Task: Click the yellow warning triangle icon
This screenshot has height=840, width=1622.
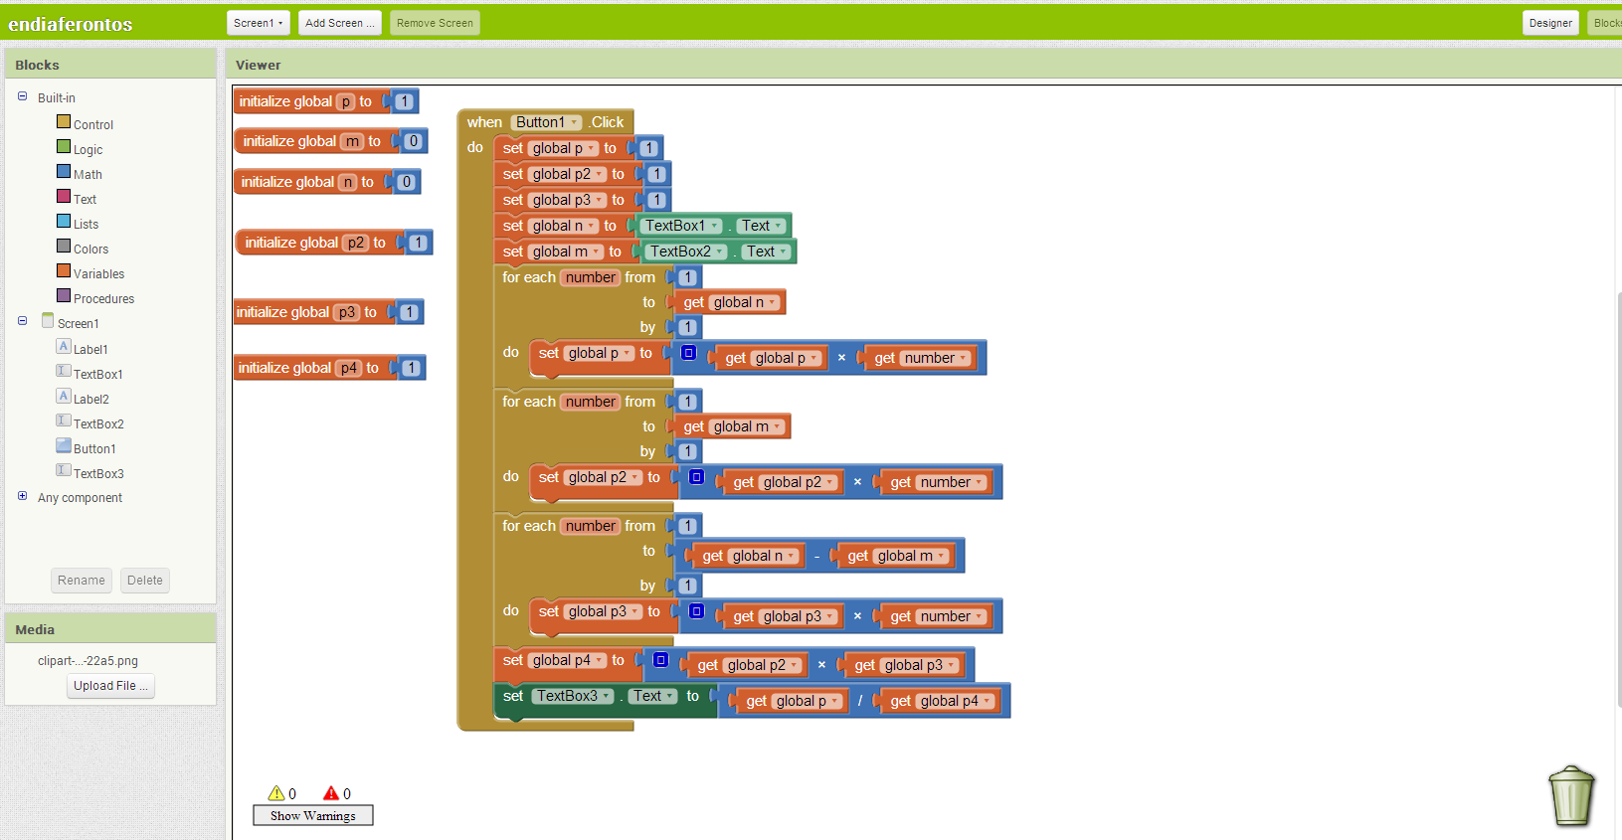Action: [276, 793]
